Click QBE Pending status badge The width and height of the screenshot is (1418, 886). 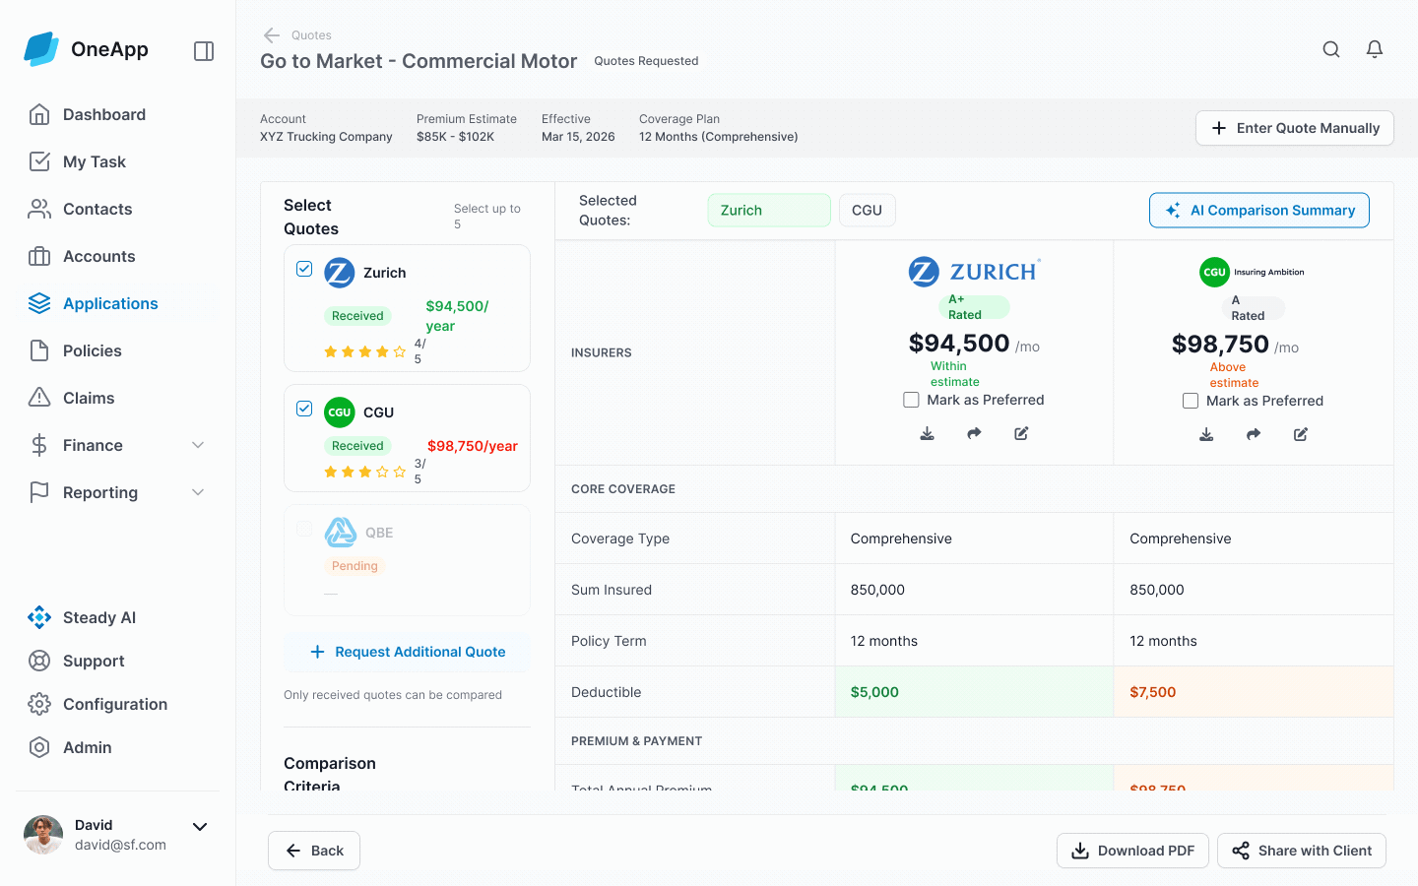coord(354,566)
